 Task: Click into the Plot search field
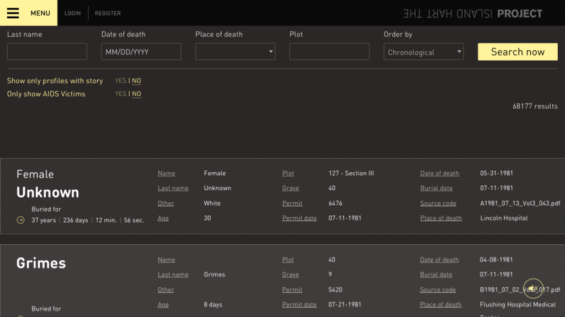click(329, 52)
